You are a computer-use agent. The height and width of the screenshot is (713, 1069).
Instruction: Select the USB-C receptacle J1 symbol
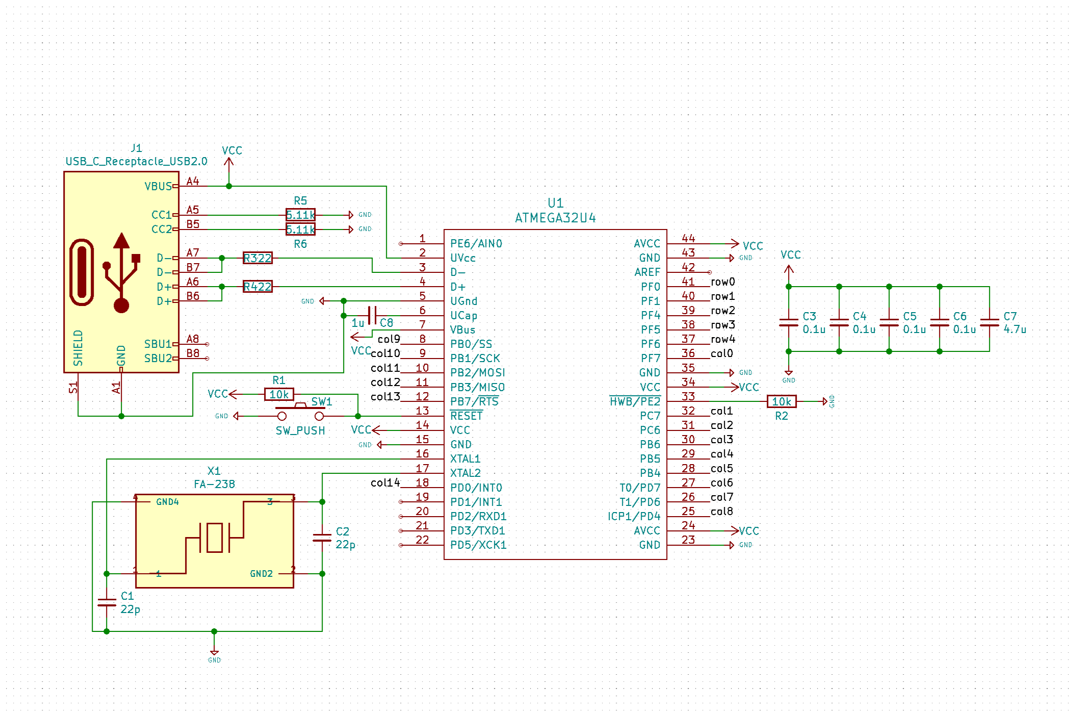(121, 272)
